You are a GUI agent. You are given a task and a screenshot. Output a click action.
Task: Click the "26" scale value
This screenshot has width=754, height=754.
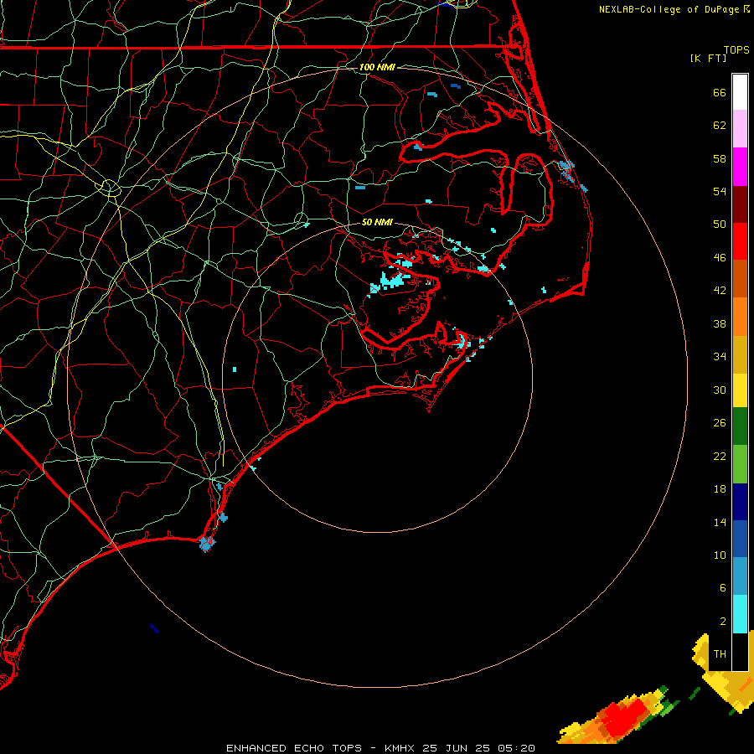720,423
